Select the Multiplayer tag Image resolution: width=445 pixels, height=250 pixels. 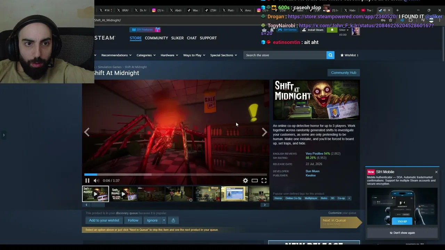tap(311, 198)
